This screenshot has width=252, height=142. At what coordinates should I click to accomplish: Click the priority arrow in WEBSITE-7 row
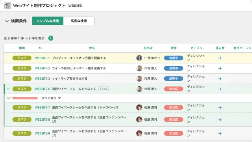[x=220, y=108]
